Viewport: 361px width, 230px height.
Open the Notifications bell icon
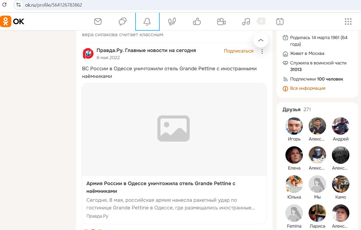coord(147,22)
